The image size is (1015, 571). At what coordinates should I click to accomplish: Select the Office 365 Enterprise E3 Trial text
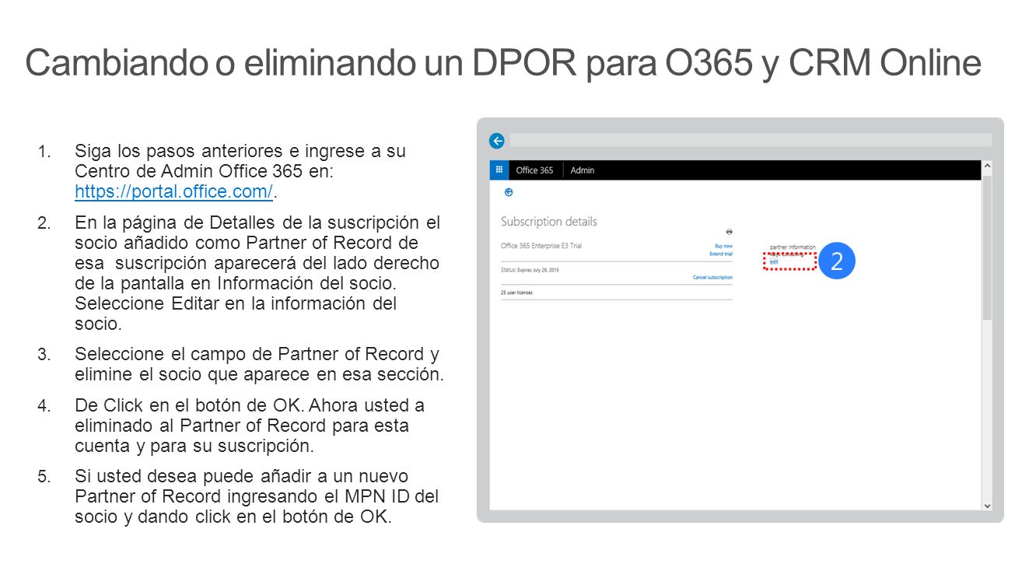(541, 246)
